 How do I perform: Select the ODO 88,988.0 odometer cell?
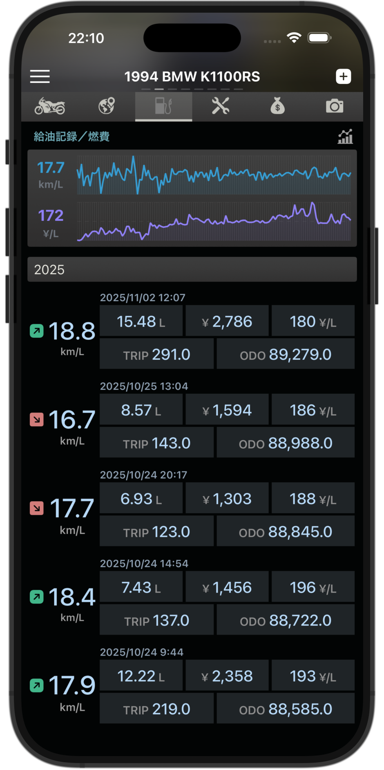click(286, 443)
